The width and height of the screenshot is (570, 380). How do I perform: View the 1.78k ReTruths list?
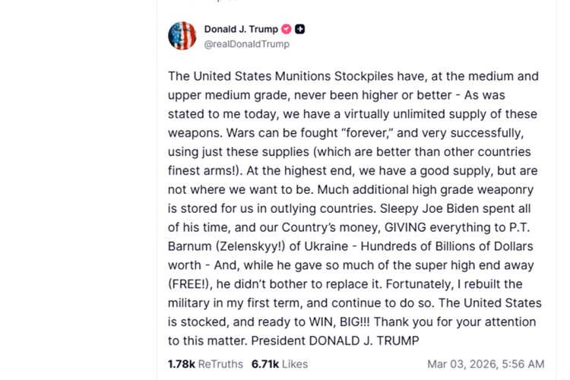182,364
